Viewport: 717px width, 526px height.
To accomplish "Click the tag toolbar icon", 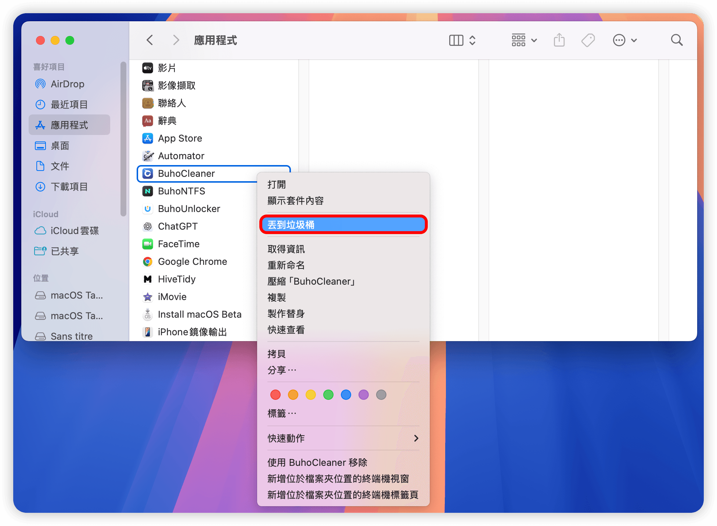I will click(x=588, y=40).
